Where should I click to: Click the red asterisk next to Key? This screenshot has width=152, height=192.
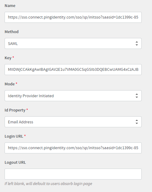click(13, 57)
